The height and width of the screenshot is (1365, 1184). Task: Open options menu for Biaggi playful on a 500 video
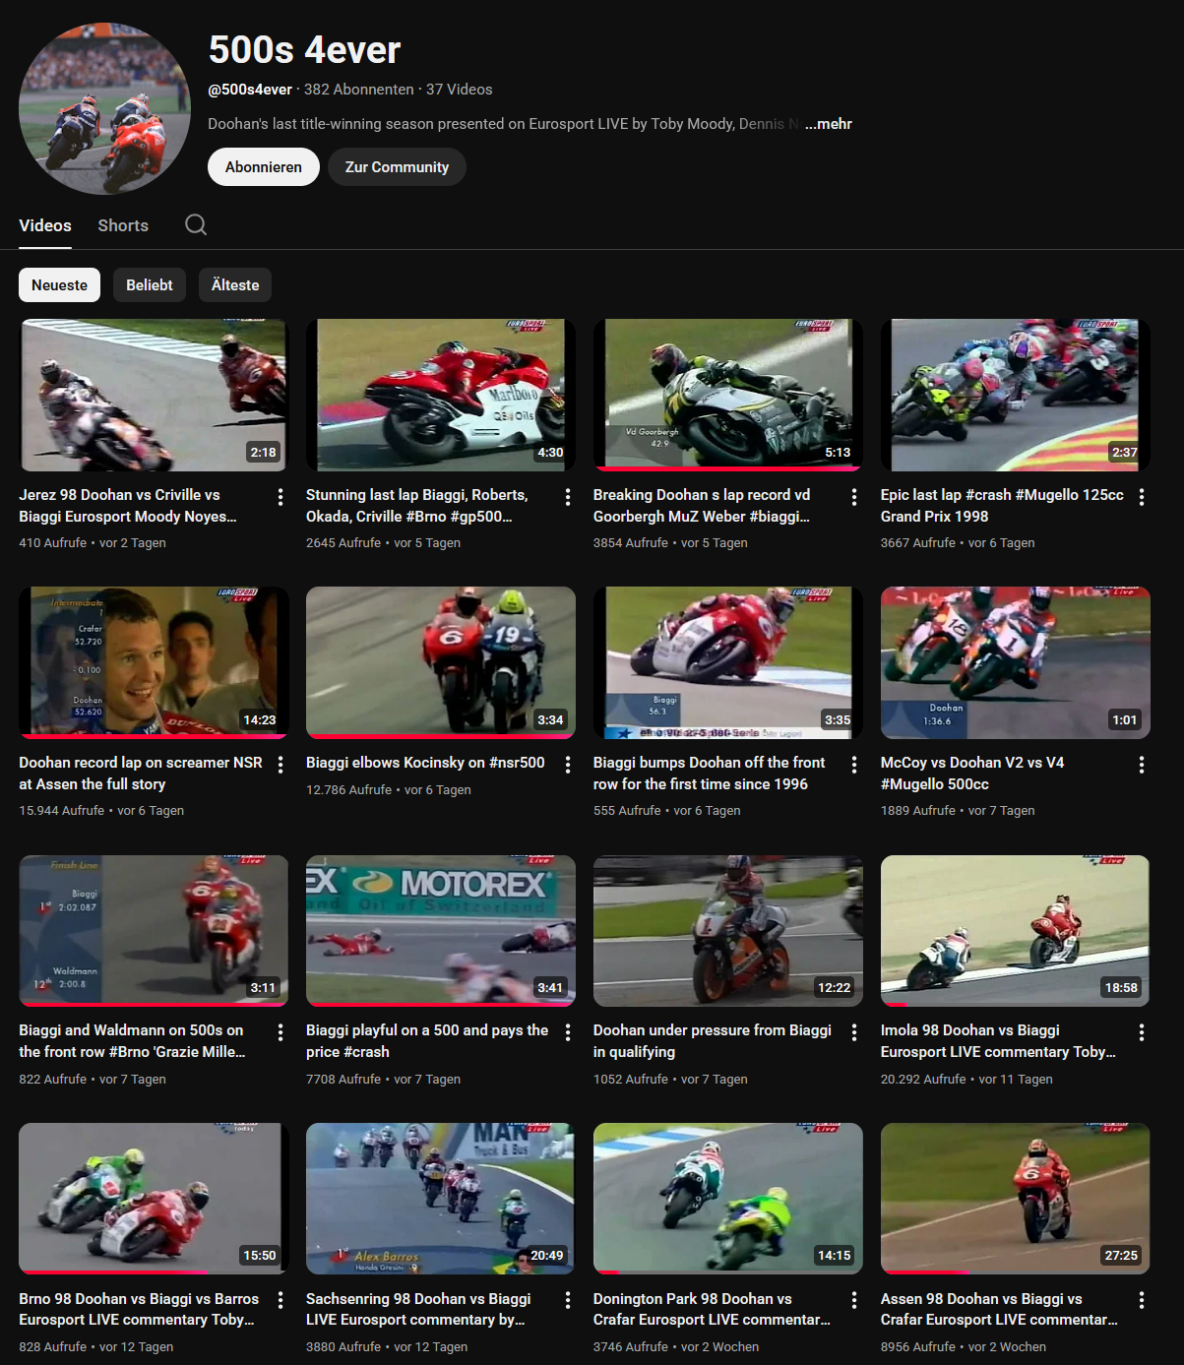(x=568, y=1032)
